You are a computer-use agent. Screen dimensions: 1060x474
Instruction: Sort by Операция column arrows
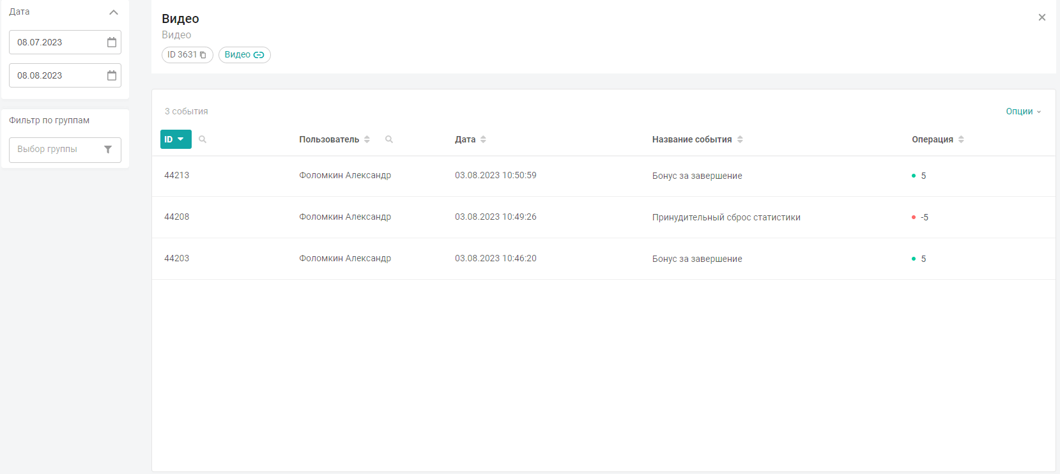tap(961, 139)
